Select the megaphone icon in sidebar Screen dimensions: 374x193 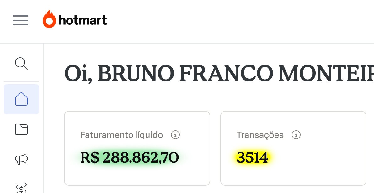click(21, 159)
